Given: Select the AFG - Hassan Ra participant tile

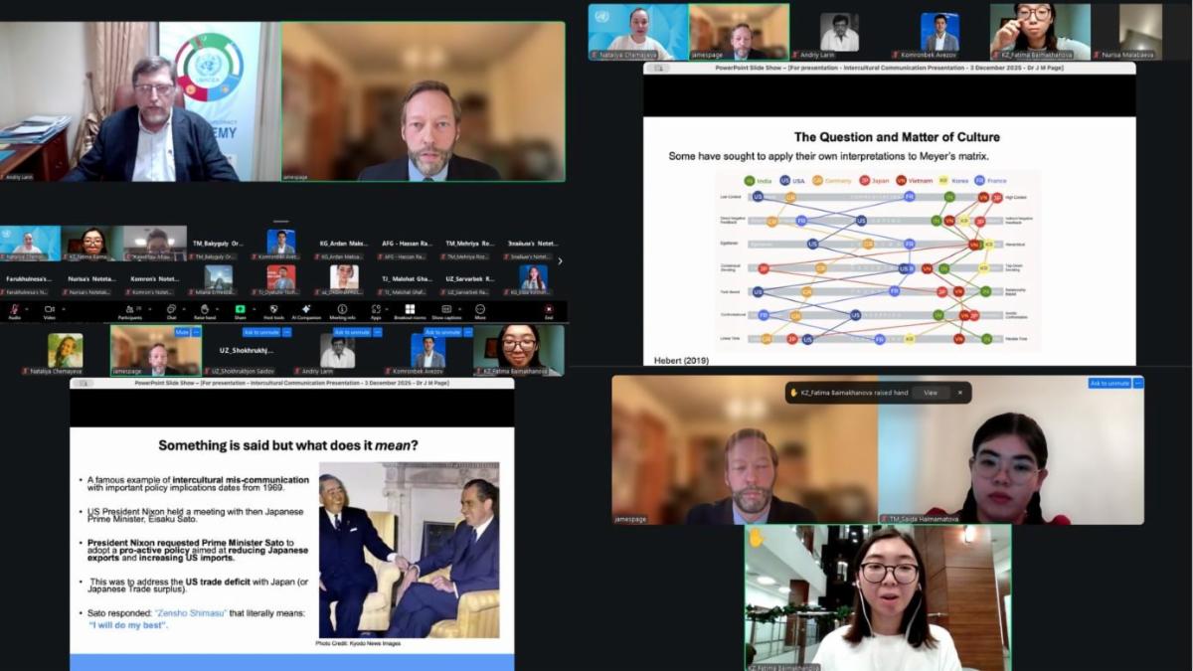Looking at the screenshot, I should click(406, 245).
